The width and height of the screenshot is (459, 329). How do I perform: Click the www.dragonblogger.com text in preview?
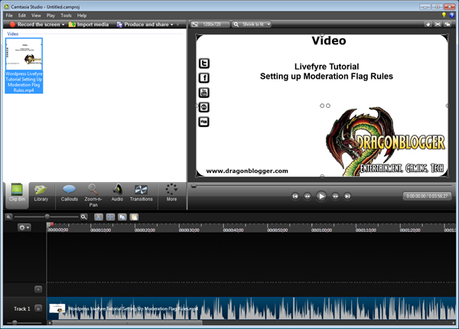(247, 171)
